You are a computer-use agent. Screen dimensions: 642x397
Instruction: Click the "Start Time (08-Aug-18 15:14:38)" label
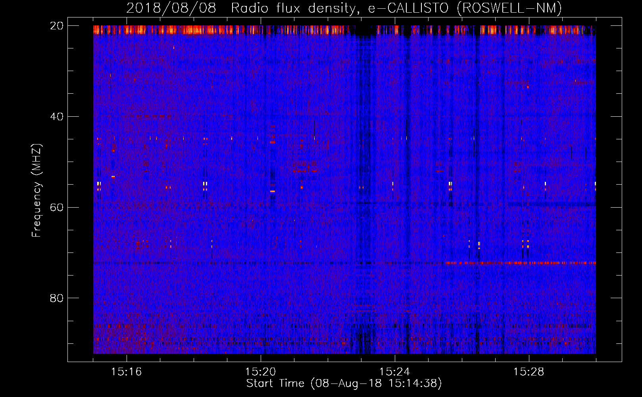tap(344, 384)
